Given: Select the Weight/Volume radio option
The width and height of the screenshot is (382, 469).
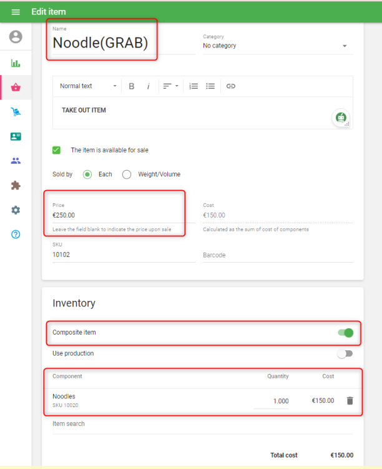Looking at the screenshot, I should pos(127,174).
